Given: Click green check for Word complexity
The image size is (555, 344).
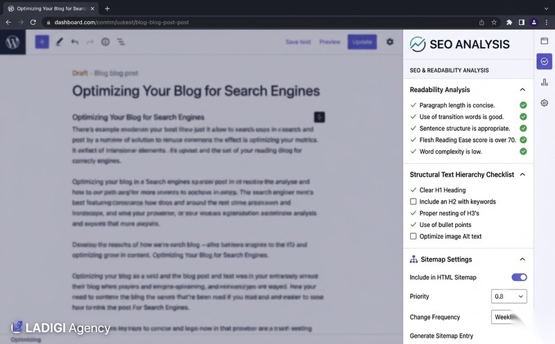Looking at the screenshot, I should click(x=523, y=152).
